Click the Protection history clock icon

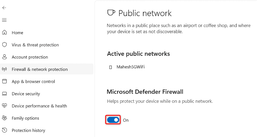coord(4,130)
